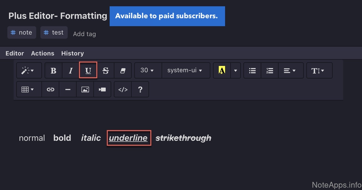Toggle underline formatting

[x=88, y=70]
